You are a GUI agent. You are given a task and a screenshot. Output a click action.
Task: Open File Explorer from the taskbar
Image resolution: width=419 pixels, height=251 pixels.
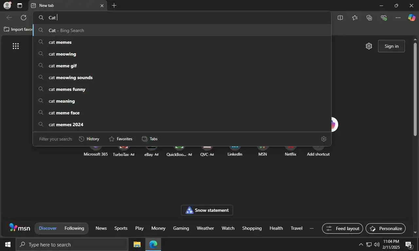coord(137,244)
